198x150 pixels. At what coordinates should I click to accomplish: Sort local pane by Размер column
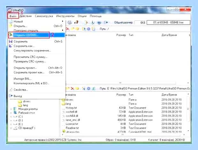point(121,94)
